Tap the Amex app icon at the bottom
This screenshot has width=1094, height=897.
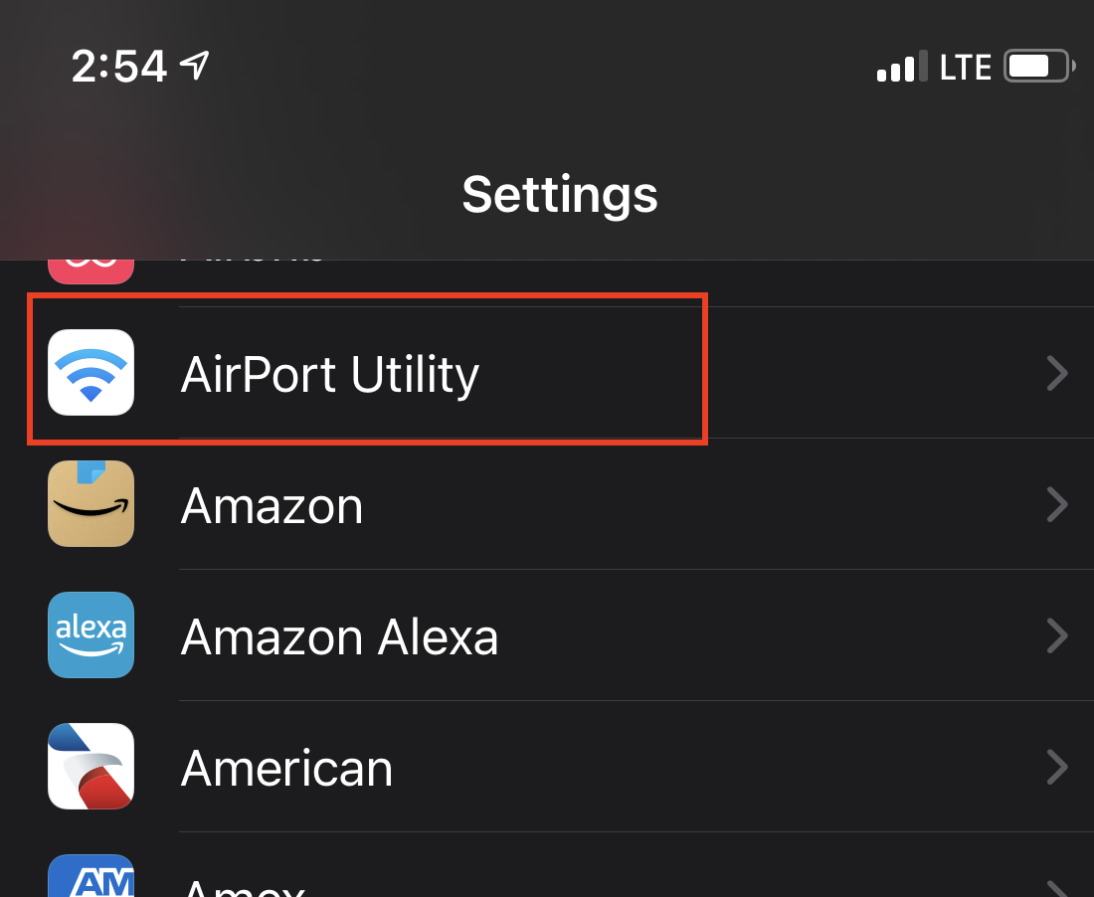click(91, 875)
